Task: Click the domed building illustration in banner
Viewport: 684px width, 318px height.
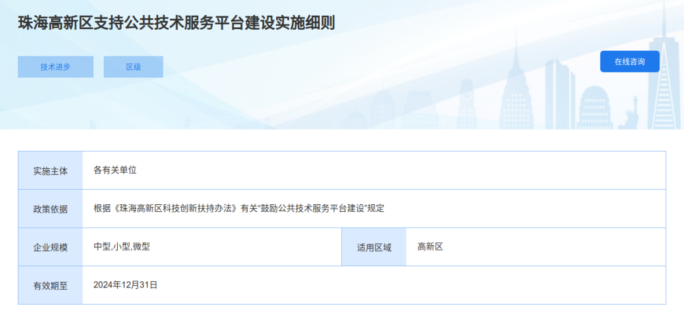Action: click(595, 107)
